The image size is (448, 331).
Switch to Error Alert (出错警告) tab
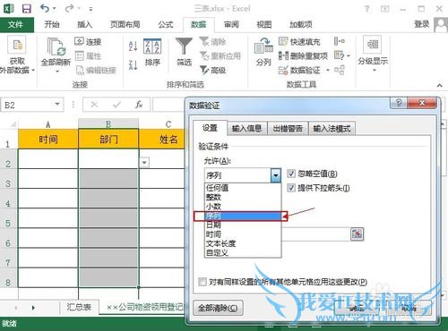288,129
